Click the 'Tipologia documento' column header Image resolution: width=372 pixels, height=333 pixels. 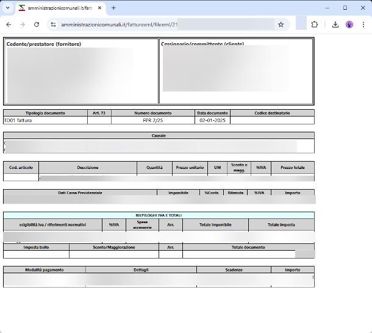tap(45, 113)
